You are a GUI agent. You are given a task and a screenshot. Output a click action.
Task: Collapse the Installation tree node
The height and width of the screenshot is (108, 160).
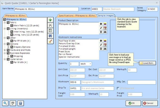(x=5, y=59)
